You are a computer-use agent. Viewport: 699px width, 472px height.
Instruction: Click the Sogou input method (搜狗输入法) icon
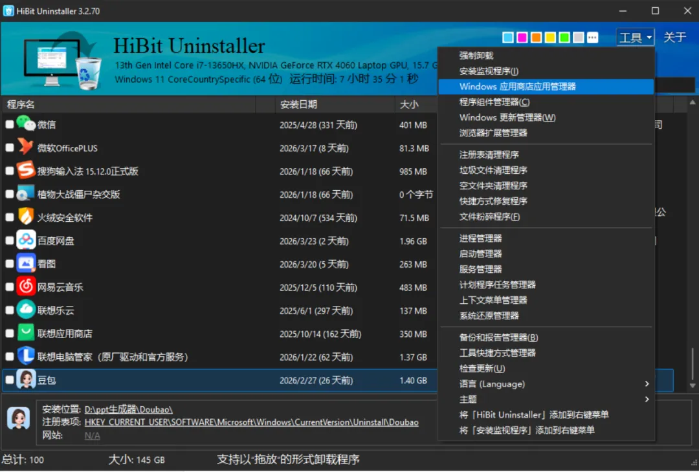pyautogui.click(x=26, y=170)
